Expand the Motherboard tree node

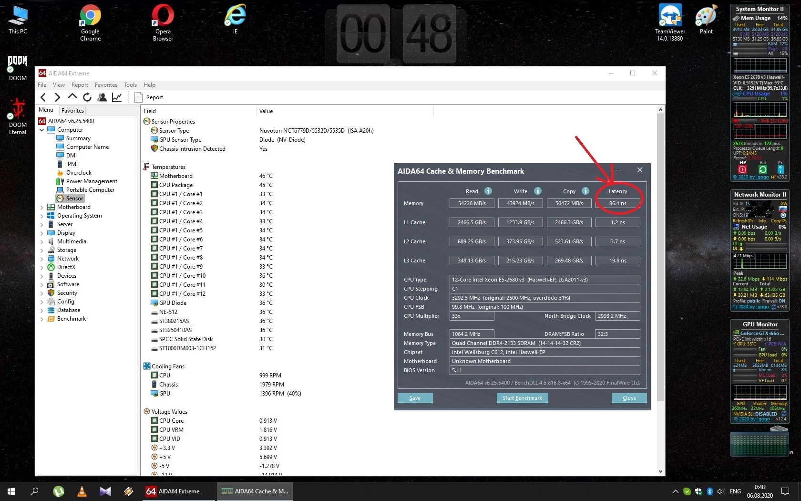tap(41, 207)
